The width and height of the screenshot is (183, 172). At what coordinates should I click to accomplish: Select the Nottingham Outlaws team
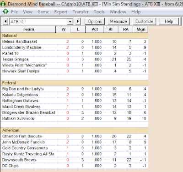(20, 101)
